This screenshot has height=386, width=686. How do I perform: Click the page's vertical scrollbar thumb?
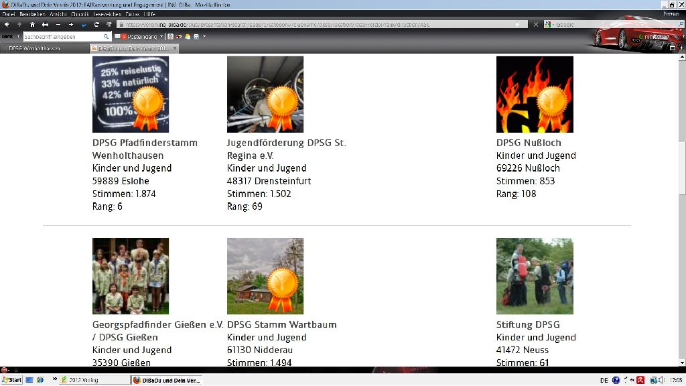[x=682, y=168]
